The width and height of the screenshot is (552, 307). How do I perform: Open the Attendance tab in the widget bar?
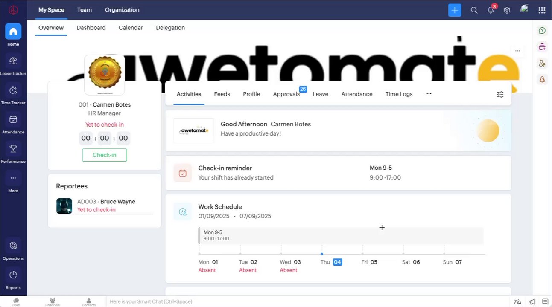click(357, 94)
